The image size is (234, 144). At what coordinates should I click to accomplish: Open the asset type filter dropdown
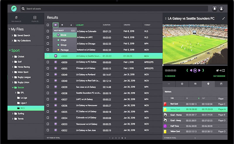56,25
